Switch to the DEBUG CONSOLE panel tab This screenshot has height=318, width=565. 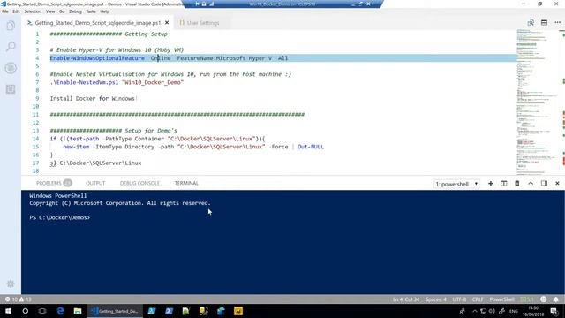tap(139, 183)
